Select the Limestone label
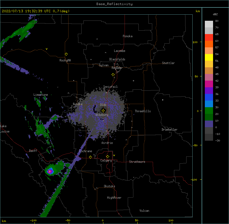This screenshot has width=229, height=224. point(41,95)
